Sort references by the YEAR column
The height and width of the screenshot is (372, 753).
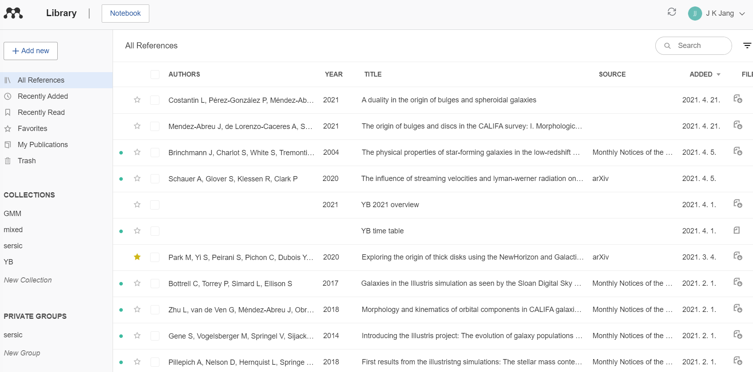333,75
